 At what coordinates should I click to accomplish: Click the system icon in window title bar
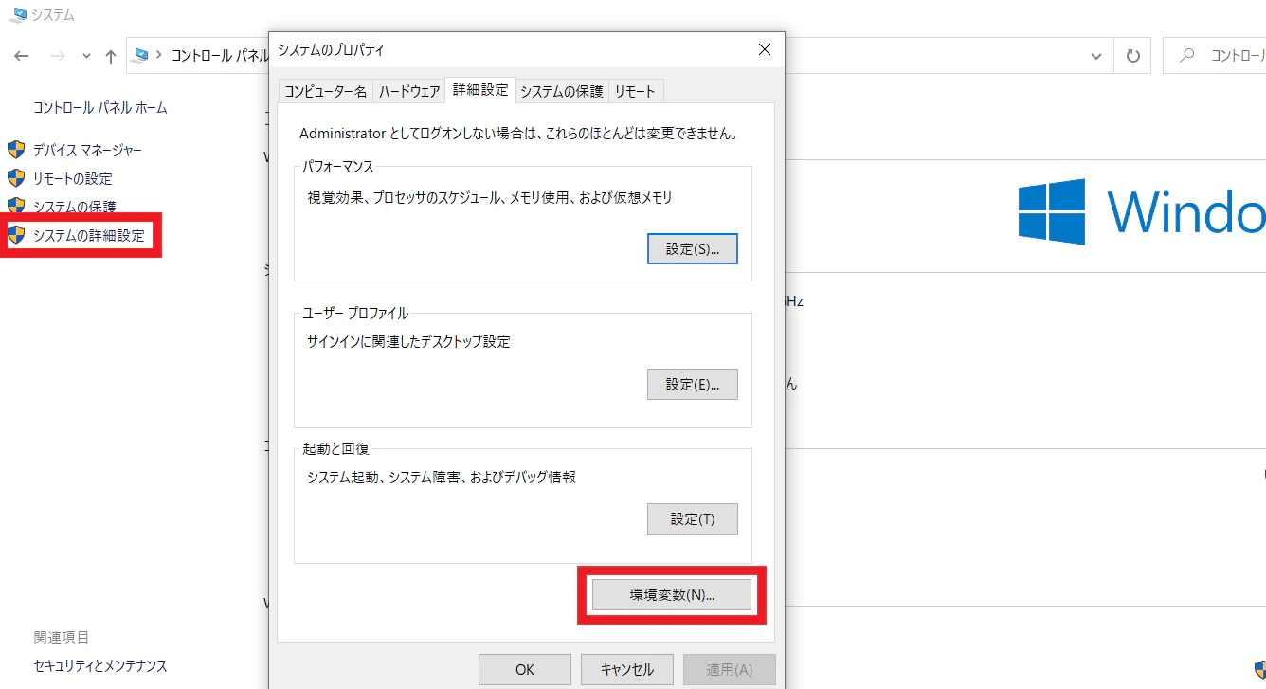17,15
